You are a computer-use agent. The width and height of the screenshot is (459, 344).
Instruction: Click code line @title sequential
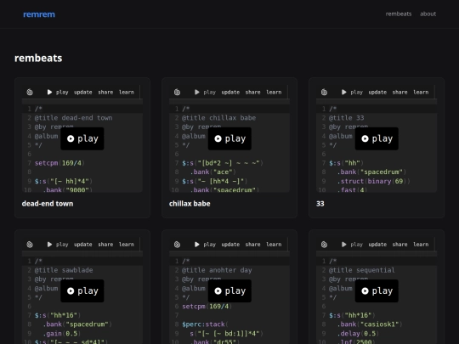click(x=361, y=270)
